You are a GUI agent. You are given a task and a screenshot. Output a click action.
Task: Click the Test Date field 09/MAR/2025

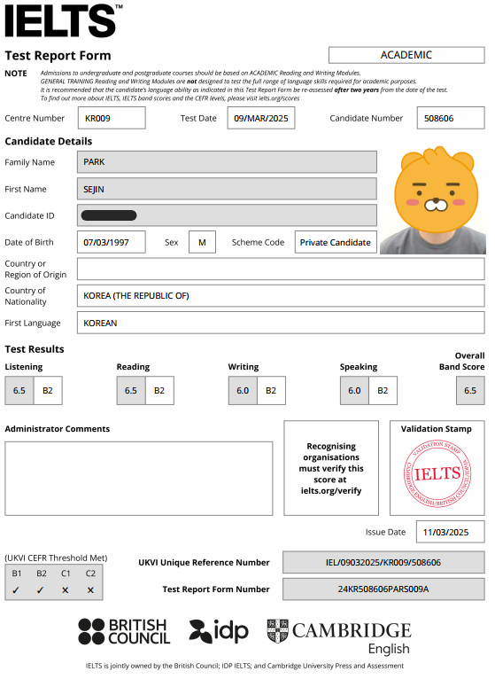261,118
